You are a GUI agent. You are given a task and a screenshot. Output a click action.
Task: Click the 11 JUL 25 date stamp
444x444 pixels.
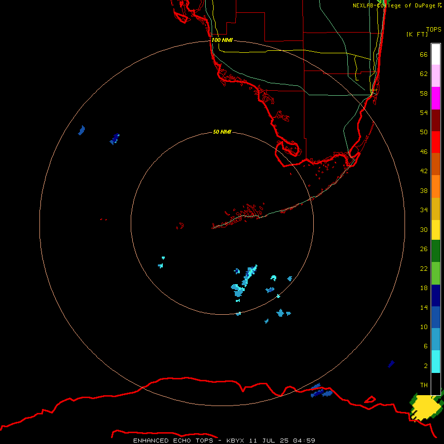269,441
